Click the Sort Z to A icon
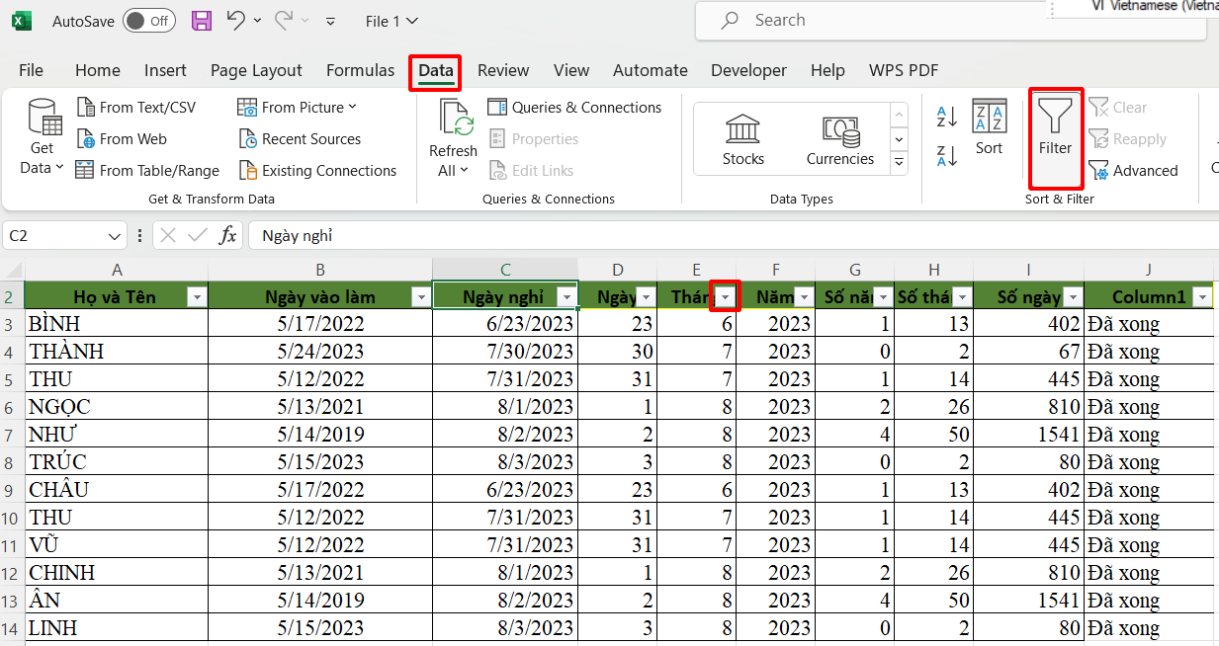 pyautogui.click(x=945, y=155)
